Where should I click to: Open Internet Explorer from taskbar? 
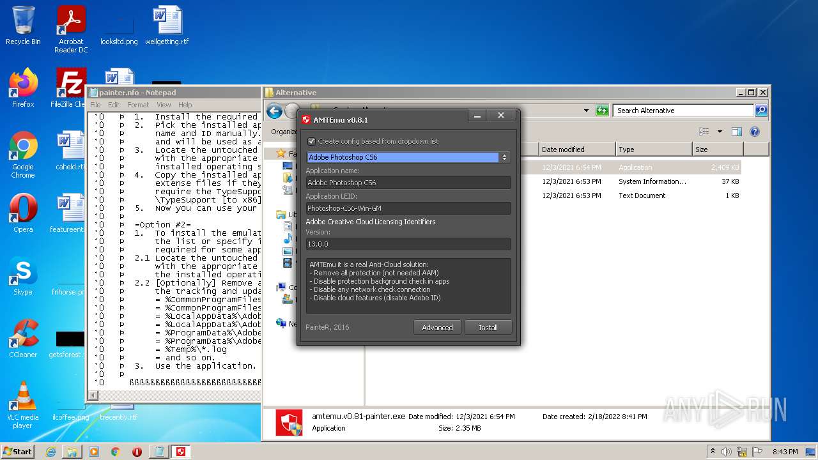50,452
